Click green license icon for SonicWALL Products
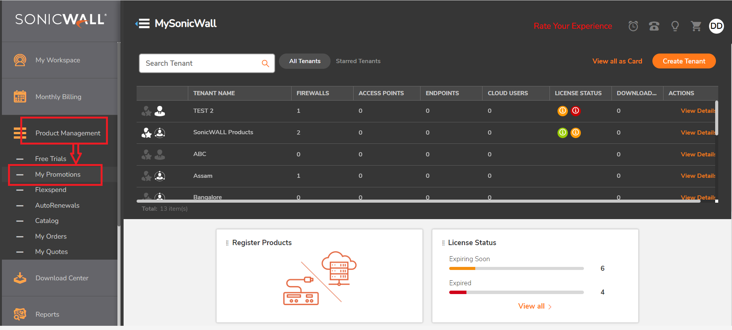Screen dimensions: 732x330 (562, 133)
